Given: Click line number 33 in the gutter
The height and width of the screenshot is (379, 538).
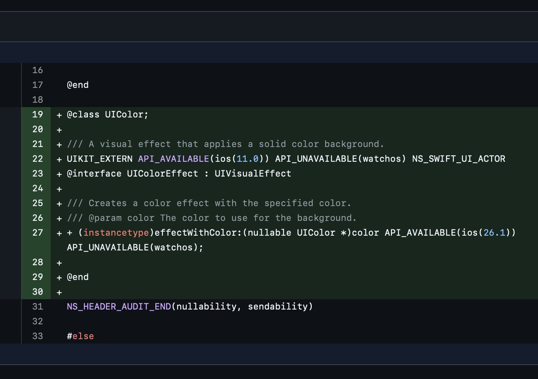Looking at the screenshot, I should (38, 336).
